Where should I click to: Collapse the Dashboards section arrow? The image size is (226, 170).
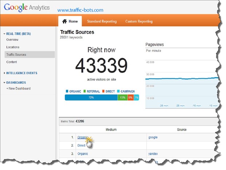4,83
